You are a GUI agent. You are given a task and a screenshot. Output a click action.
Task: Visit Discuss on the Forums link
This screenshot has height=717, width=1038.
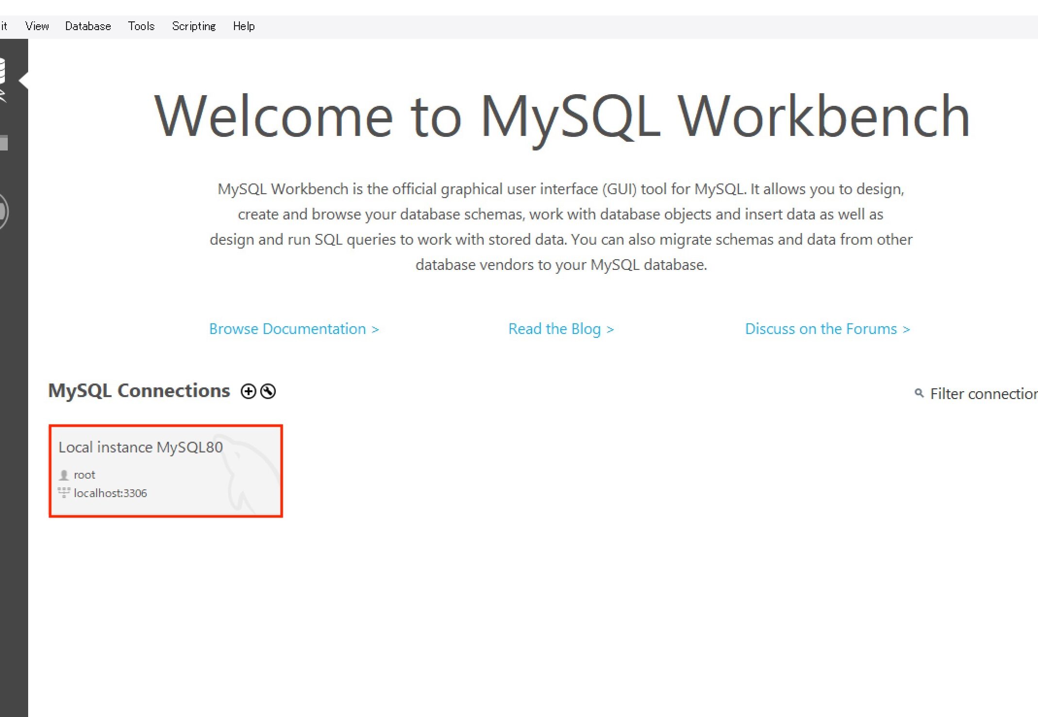827,329
